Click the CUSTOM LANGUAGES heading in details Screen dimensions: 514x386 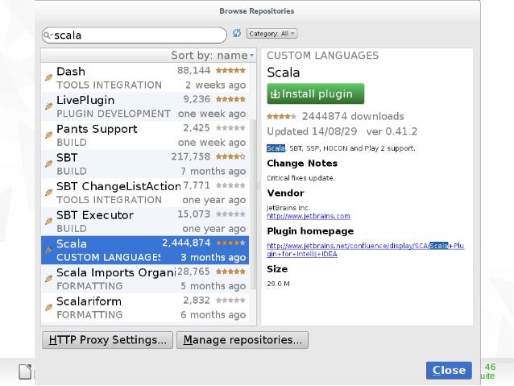click(x=322, y=56)
